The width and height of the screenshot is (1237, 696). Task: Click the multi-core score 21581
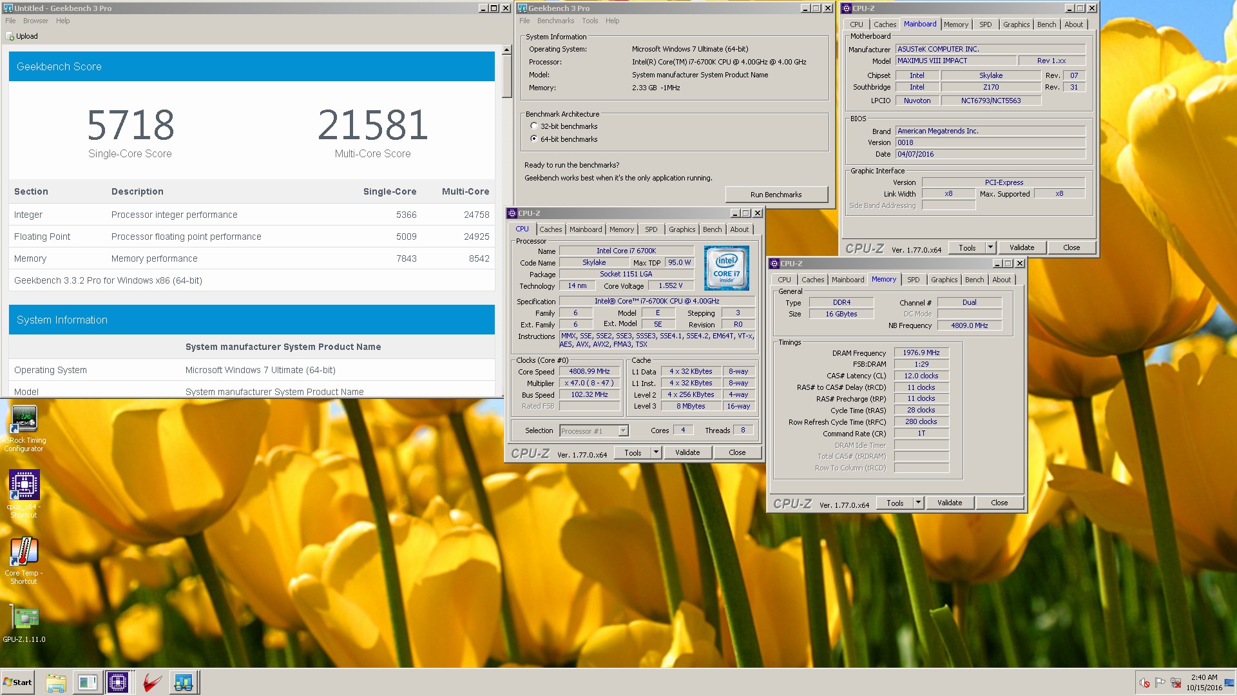[x=372, y=124]
